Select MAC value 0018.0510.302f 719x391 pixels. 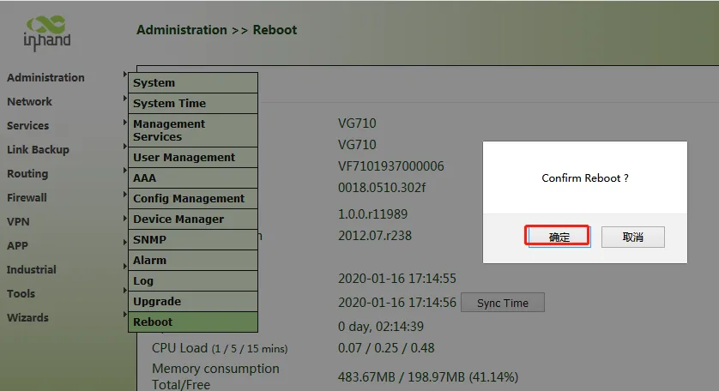tap(382, 188)
